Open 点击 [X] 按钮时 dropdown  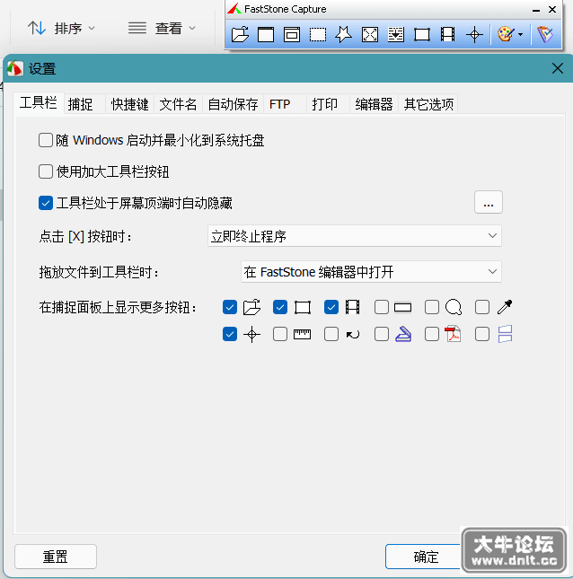coord(354,235)
